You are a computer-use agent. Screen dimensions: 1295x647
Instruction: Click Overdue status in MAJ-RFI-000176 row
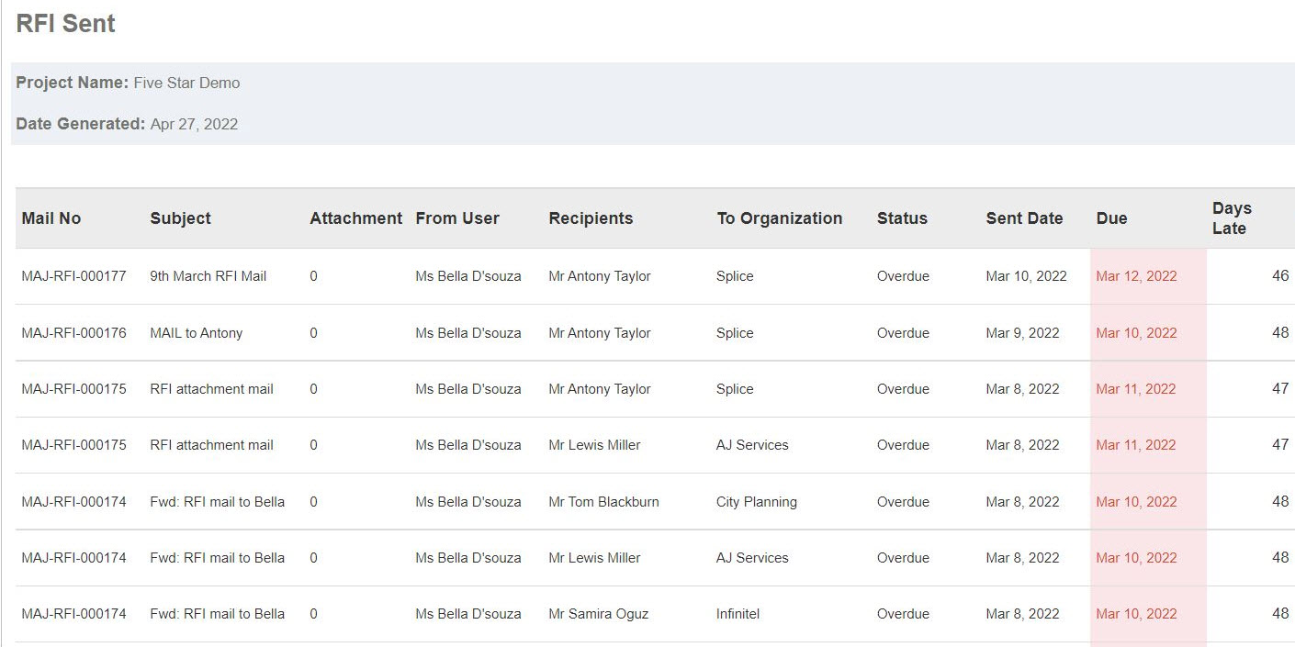coord(903,333)
